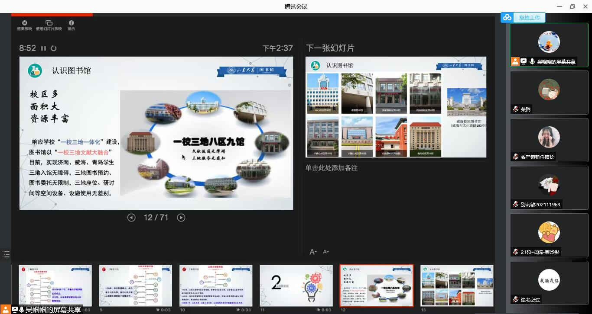
Task: Open slide list menu icon
Action: [6, 254]
